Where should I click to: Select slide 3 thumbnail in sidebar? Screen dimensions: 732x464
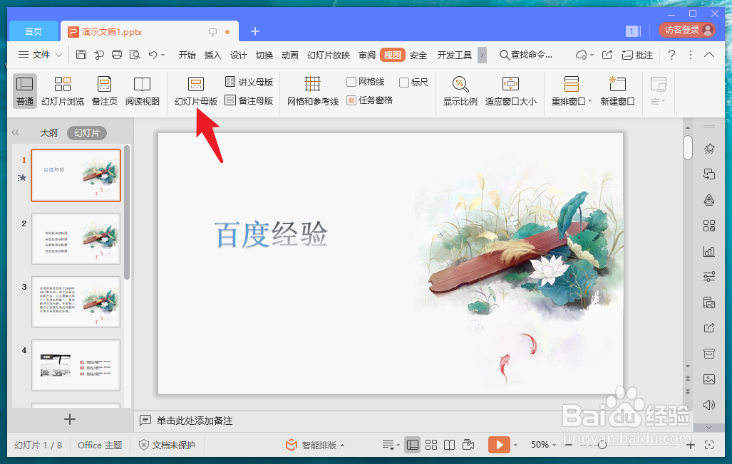(x=76, y=302)
